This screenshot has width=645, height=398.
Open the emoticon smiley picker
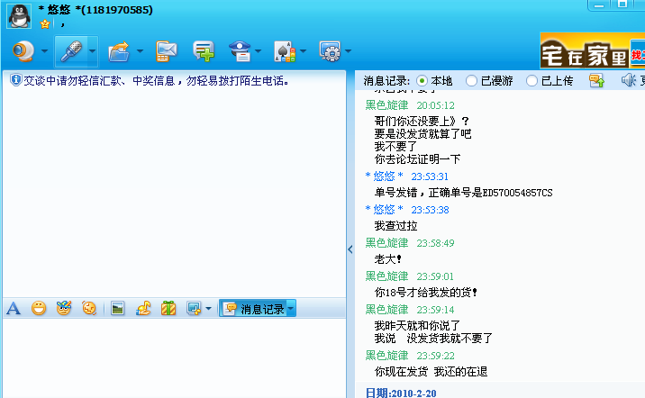click(39, 308)
